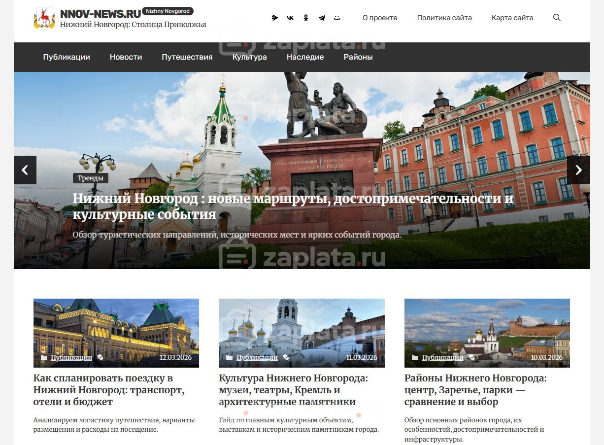This screenshot has height=445, width=604.
Task: Click the Kremlin wall panorama thumbnail
Action: click(x=487, y=333)
